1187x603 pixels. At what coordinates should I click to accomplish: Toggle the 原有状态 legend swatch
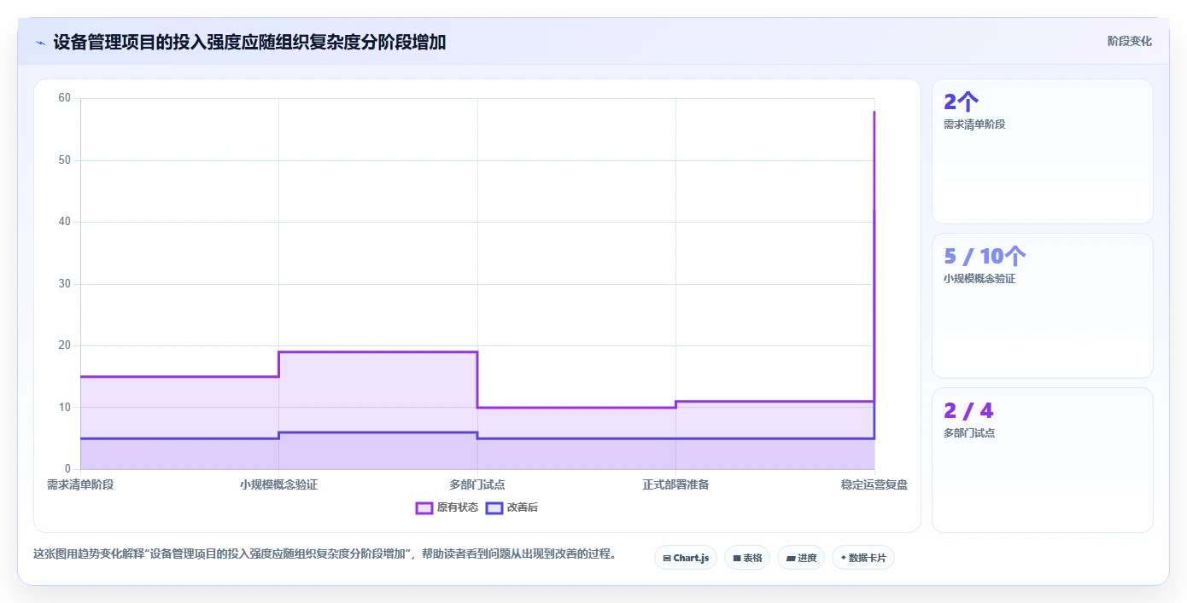point(424,507)
